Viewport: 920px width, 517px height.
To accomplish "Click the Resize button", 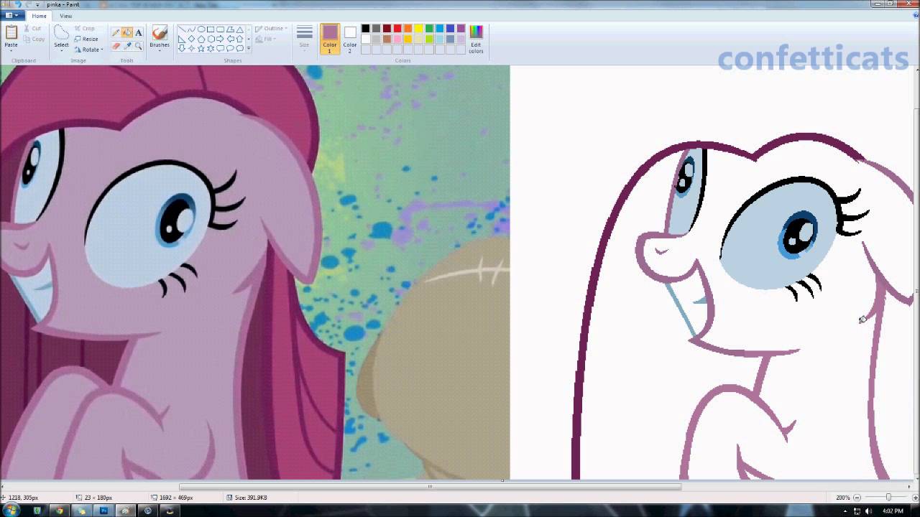I will click(86, 39).
